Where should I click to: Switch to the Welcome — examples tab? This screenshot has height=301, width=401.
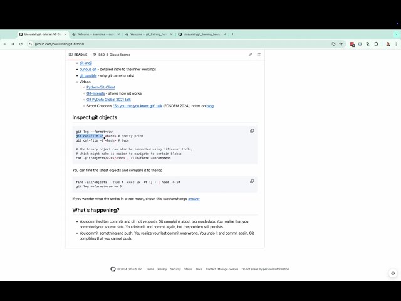pyautogui.click(x=95, y=34)
